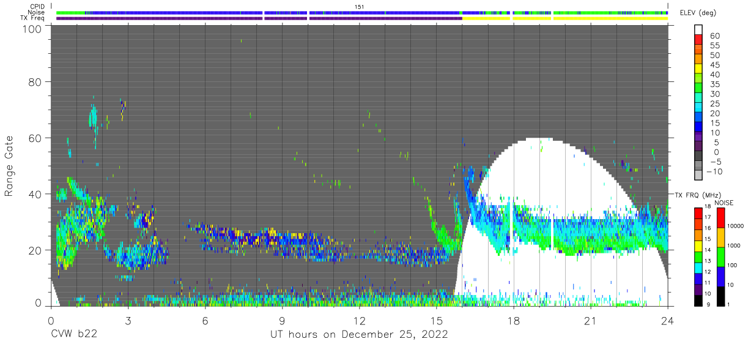Click light gray ELEV segment below -10
The height and width of the screenshot is (347, 751).
(698, 176)
